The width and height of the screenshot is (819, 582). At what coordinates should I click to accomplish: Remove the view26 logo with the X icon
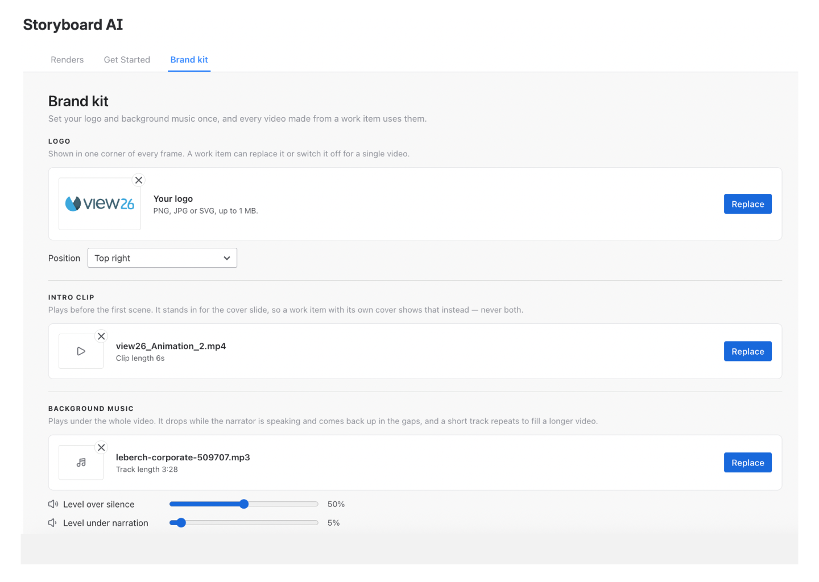pos(139,180)
